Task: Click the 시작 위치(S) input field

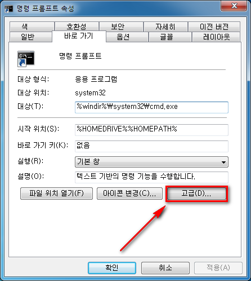Action: point(151,130)
